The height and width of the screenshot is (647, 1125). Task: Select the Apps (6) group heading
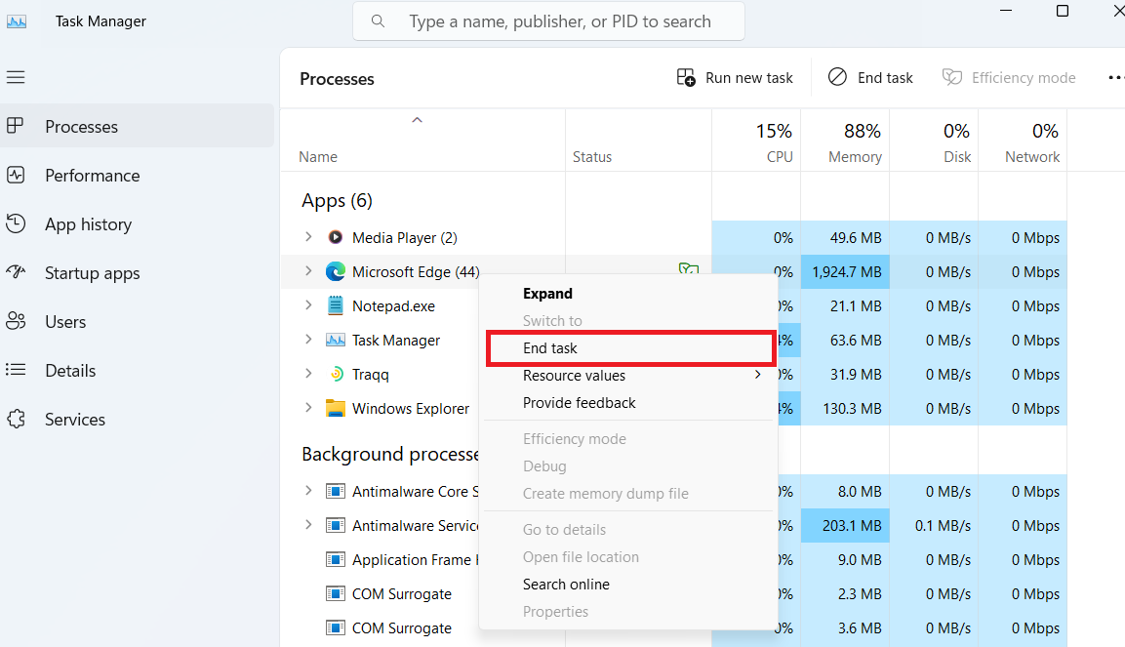click(337, 201)
